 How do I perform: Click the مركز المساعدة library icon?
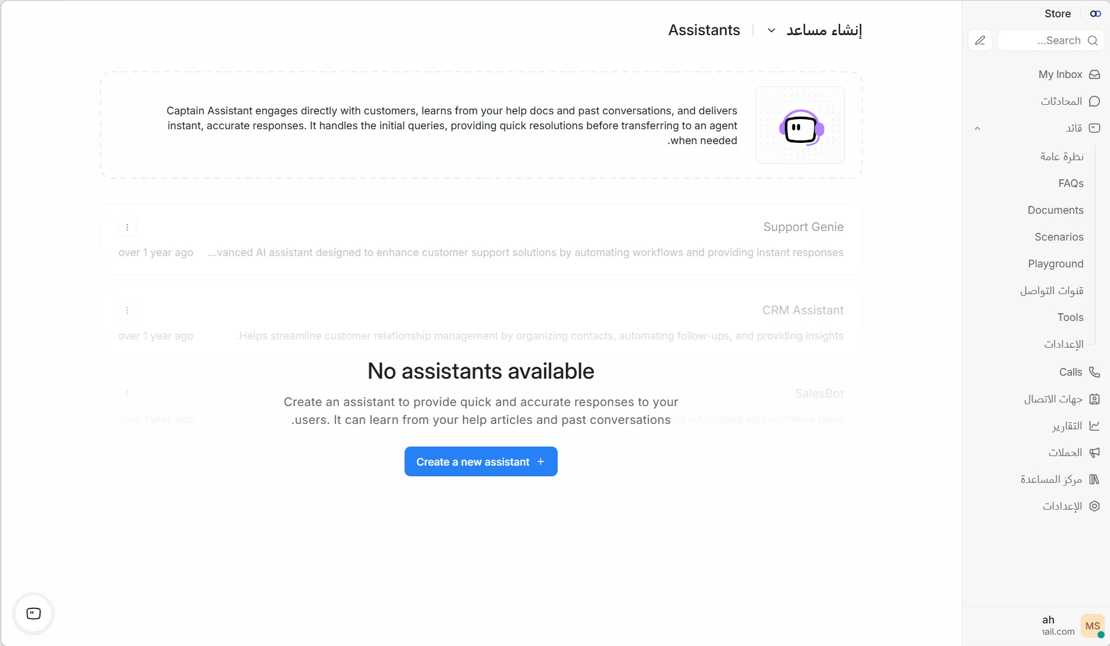tap(1095, 479)
